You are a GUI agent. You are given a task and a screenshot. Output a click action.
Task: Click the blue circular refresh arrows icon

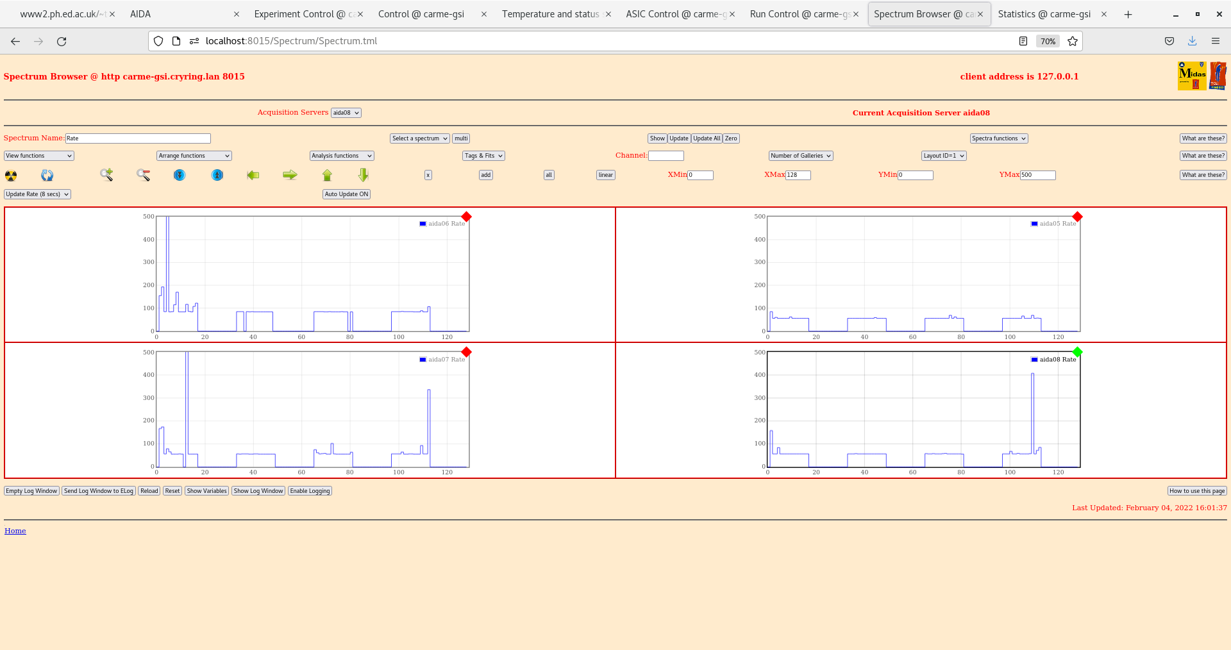click(x=47, y=176)
